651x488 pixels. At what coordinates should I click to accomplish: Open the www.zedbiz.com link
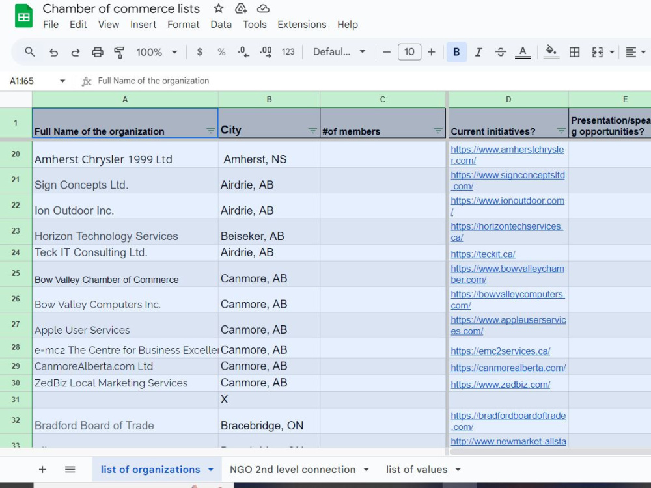click(x=500, y=385)
